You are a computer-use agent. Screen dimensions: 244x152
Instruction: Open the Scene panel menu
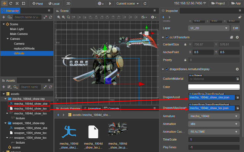pyautogui.click(x=154, y=11)
